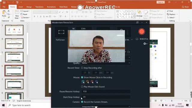The image size is (192, 108).
Task: Expand the shapes gallery more arrow
Action: pyautogui.click(x=135, y=17)
